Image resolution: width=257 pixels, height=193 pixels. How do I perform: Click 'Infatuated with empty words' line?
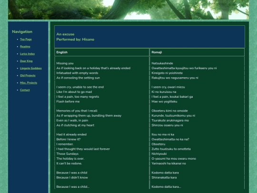click(77, 73)
